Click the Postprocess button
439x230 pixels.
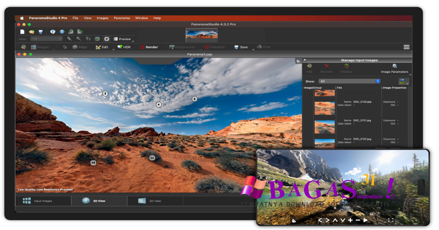coord(182,47)
